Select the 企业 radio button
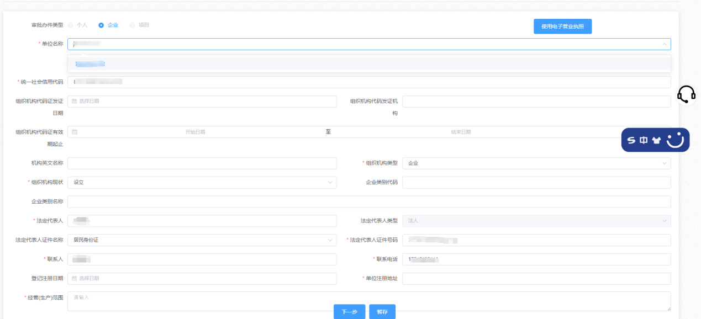This screenshot has height=319, width=701. 101,25
